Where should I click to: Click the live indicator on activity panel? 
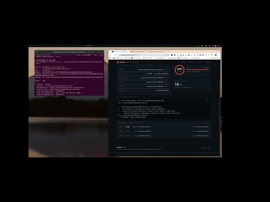(x=207, y=123)
